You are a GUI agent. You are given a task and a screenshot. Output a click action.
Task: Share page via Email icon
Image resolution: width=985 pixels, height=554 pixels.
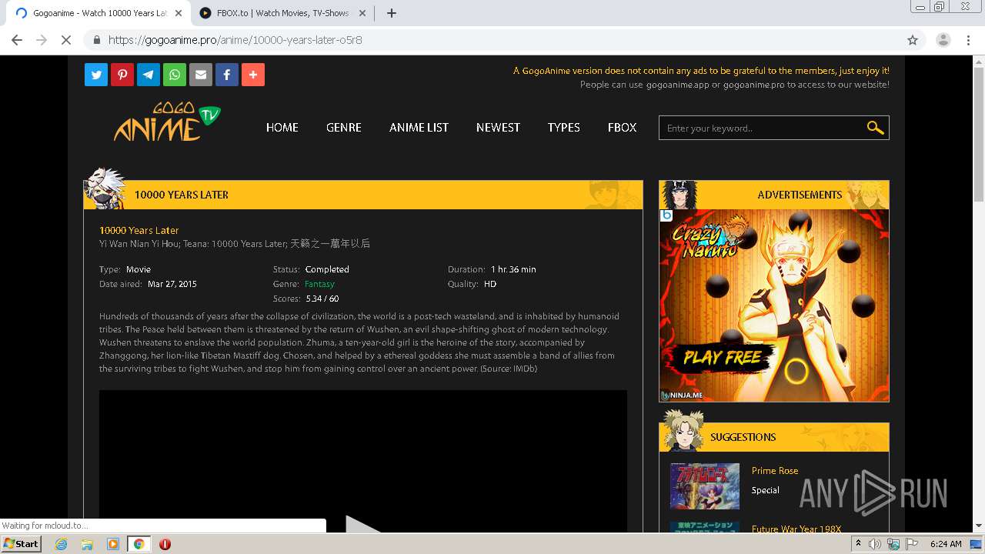click(201, 75)
